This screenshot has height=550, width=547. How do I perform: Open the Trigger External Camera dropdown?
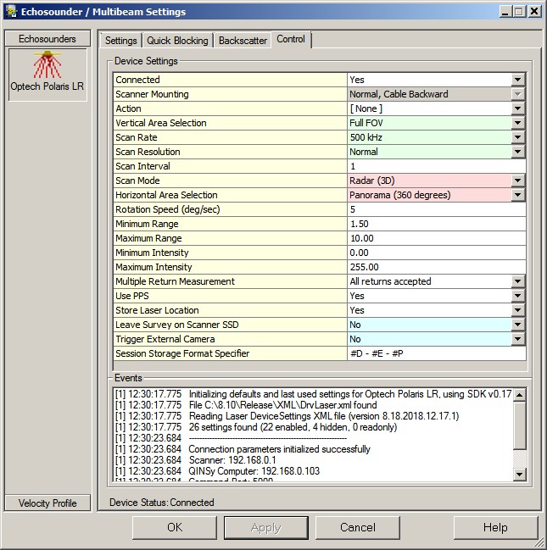coord(517,339)
